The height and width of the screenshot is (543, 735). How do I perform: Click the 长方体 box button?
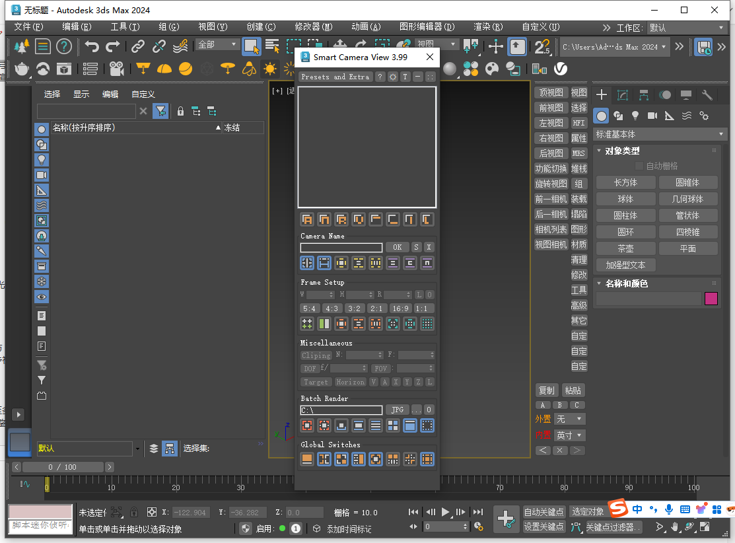[626, 182]
